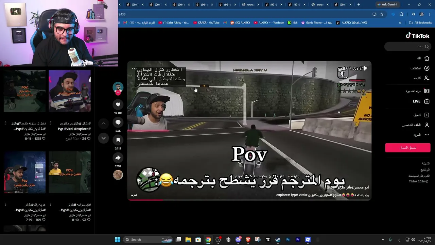Open the For You home icon in TikTok sidebar

point(427,58)
